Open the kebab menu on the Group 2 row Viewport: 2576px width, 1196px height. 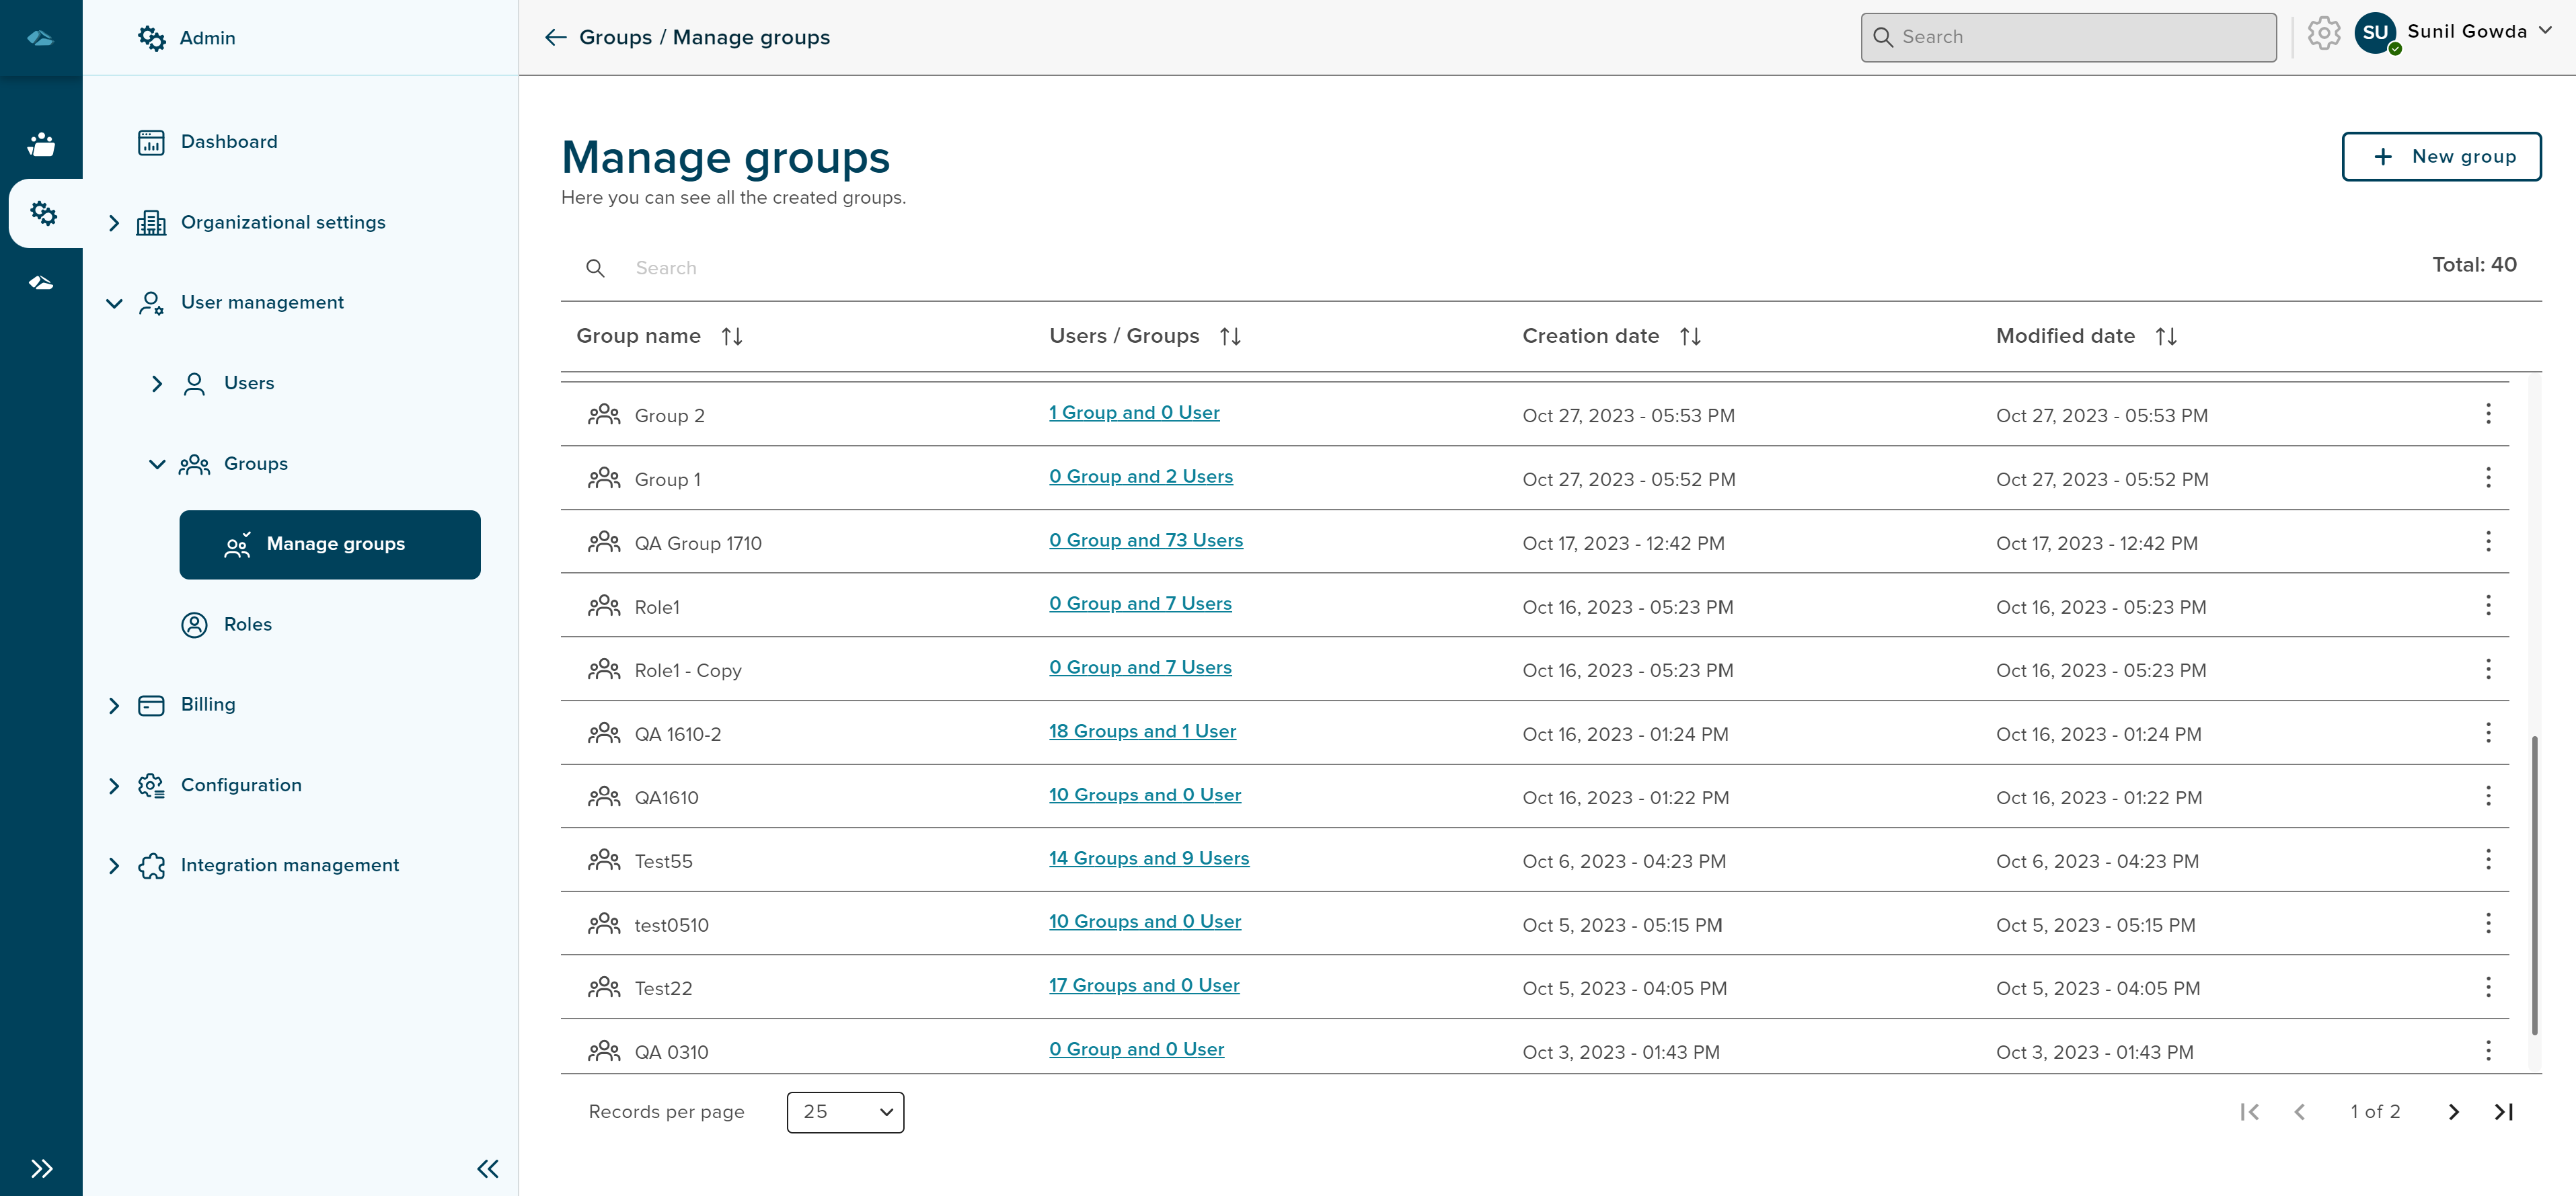click(2488, 415)
